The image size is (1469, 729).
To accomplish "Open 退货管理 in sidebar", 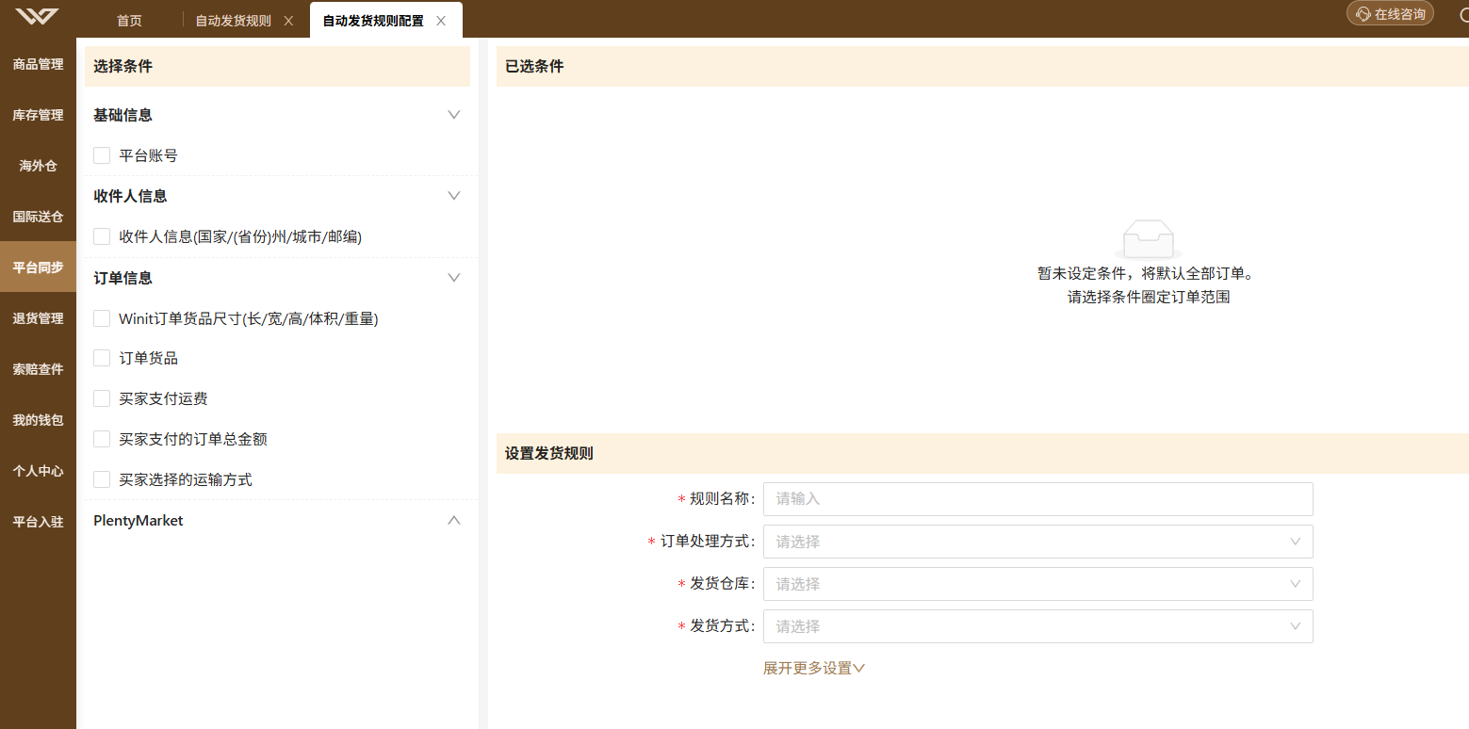I will click(x=38, y=318).
